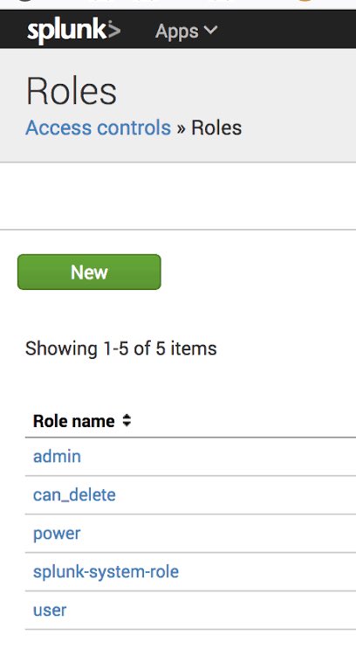Image resolution: width=356 pixels, height=656 pixels.
Task: Click the Role name column header
Action: (x=73, y=421)
